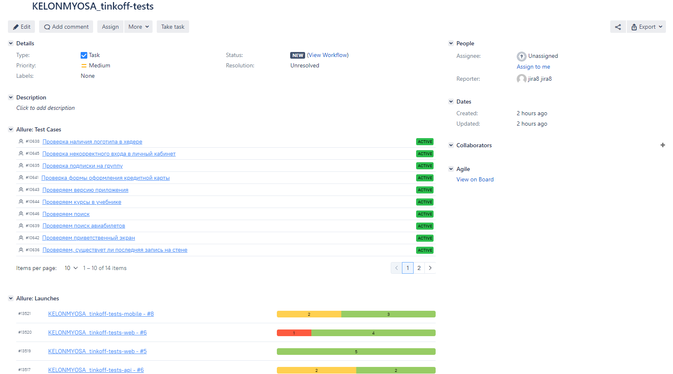This screenshot has height=374, width=673.
Task: Click the Assign button
Action: pyautogui.click(x=110, y=27)
